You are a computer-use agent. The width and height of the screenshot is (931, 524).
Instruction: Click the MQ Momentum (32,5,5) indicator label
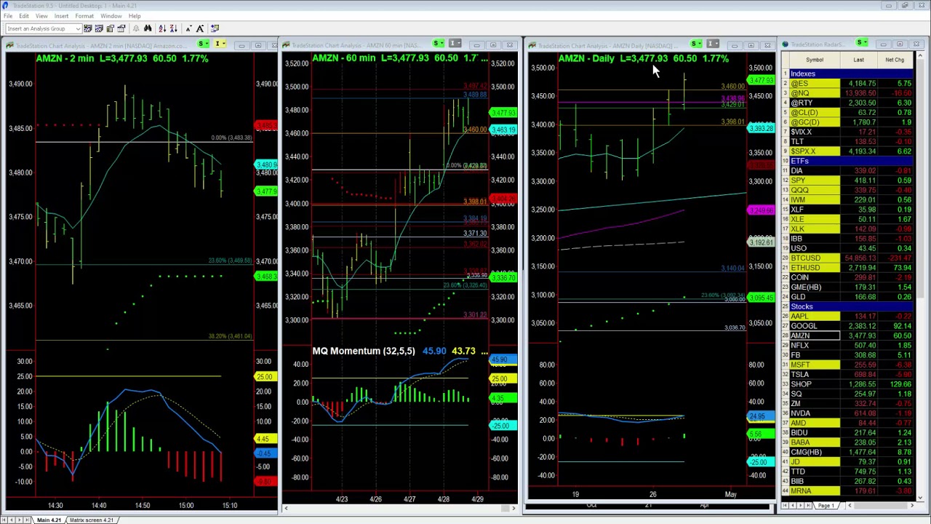click(x=364, y=351)
